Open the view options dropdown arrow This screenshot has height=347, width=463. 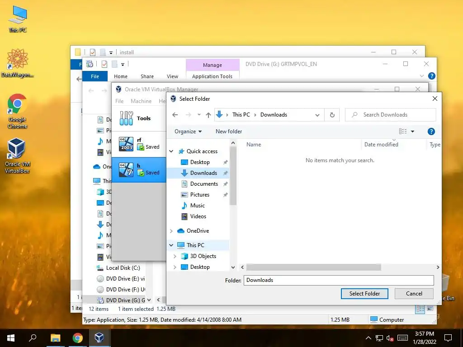(x=412, y=131)
